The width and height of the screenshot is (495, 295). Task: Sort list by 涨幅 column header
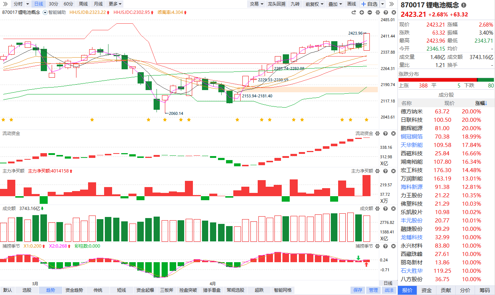481,103
